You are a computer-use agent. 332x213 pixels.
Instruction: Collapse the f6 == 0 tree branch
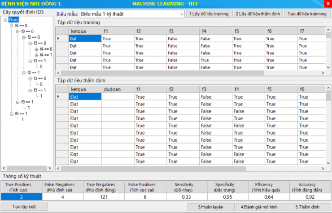(x=11, y=26)
